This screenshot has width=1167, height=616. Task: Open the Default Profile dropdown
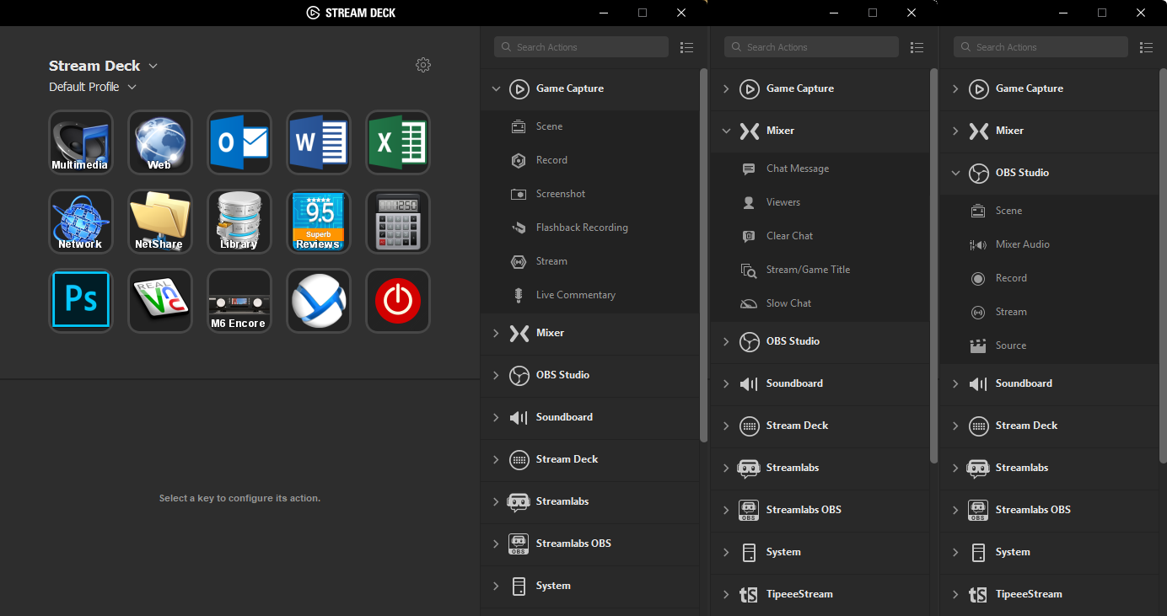(132, 87)
